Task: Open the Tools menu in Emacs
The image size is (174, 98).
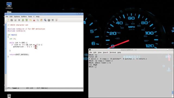Action: coord(30,17)
